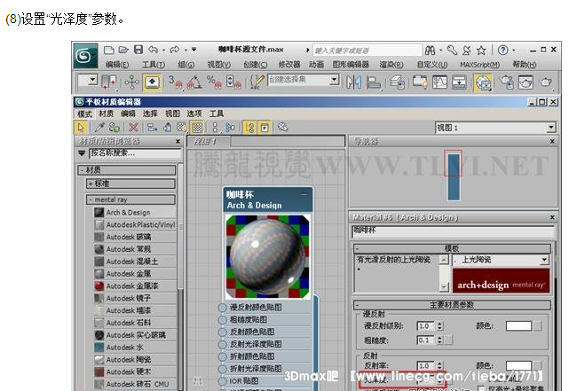The image size is (569, 391).
Task: Click the star favorites icon in title bar
Action: click(481, 50)
